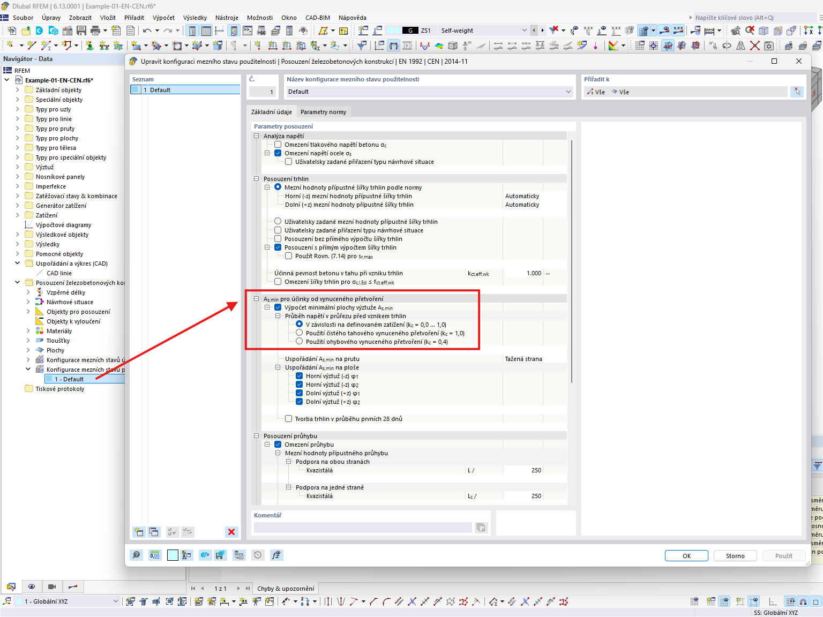Select 'Použití ohybového vynuceného přetvoření' radio
This screenshot has height=617, width=823.
coord(299,341)
